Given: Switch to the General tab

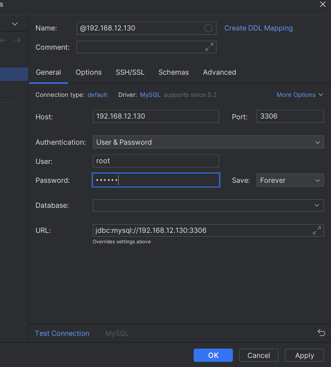Looking at the screenshot, I should pos(48,72).
